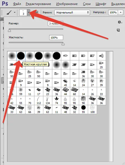
Task: Open the Изображение menu
Action: click(67, 4)
